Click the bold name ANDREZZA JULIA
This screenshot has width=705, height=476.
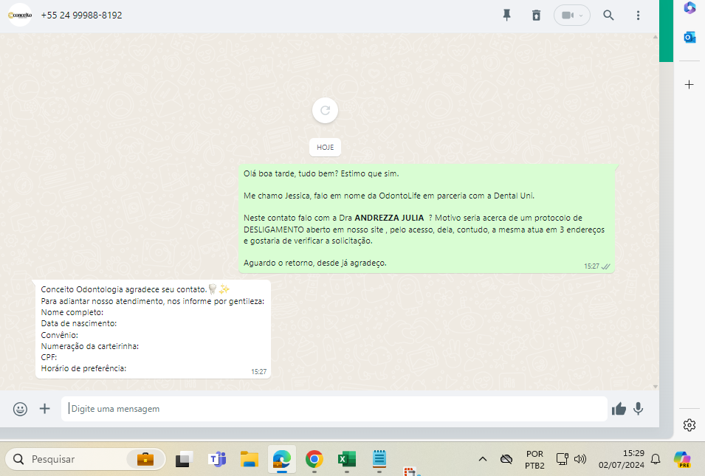(389, 218)
